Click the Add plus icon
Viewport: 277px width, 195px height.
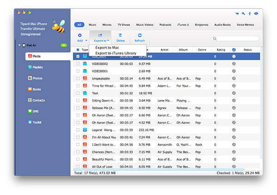click(80, 36)
